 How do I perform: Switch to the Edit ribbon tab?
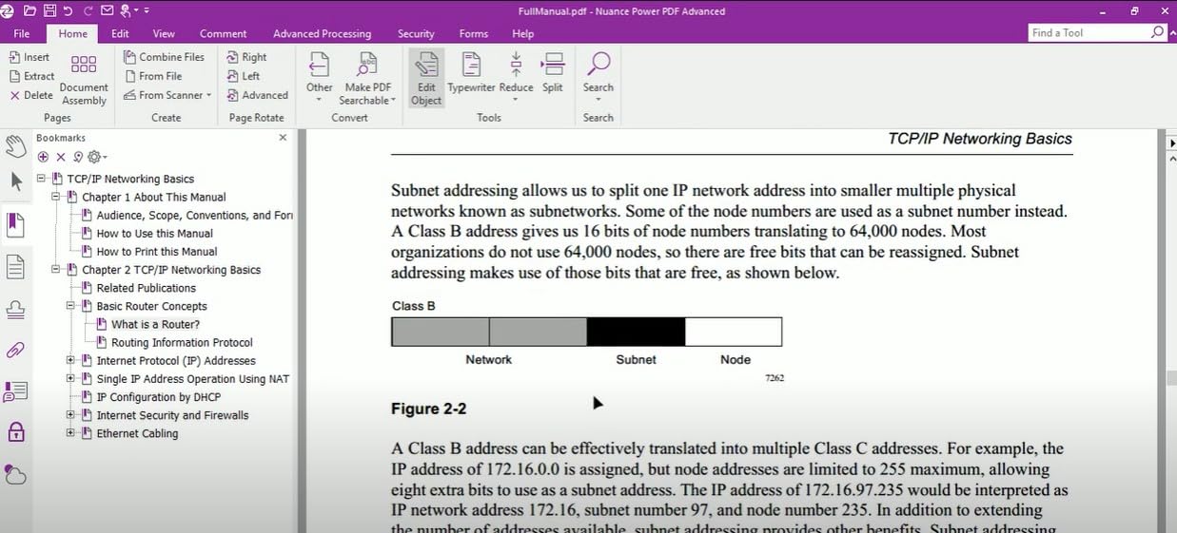pos(120,33)
